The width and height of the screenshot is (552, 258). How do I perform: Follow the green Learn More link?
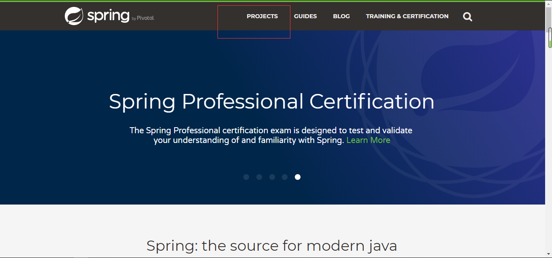tap(369, 140)
